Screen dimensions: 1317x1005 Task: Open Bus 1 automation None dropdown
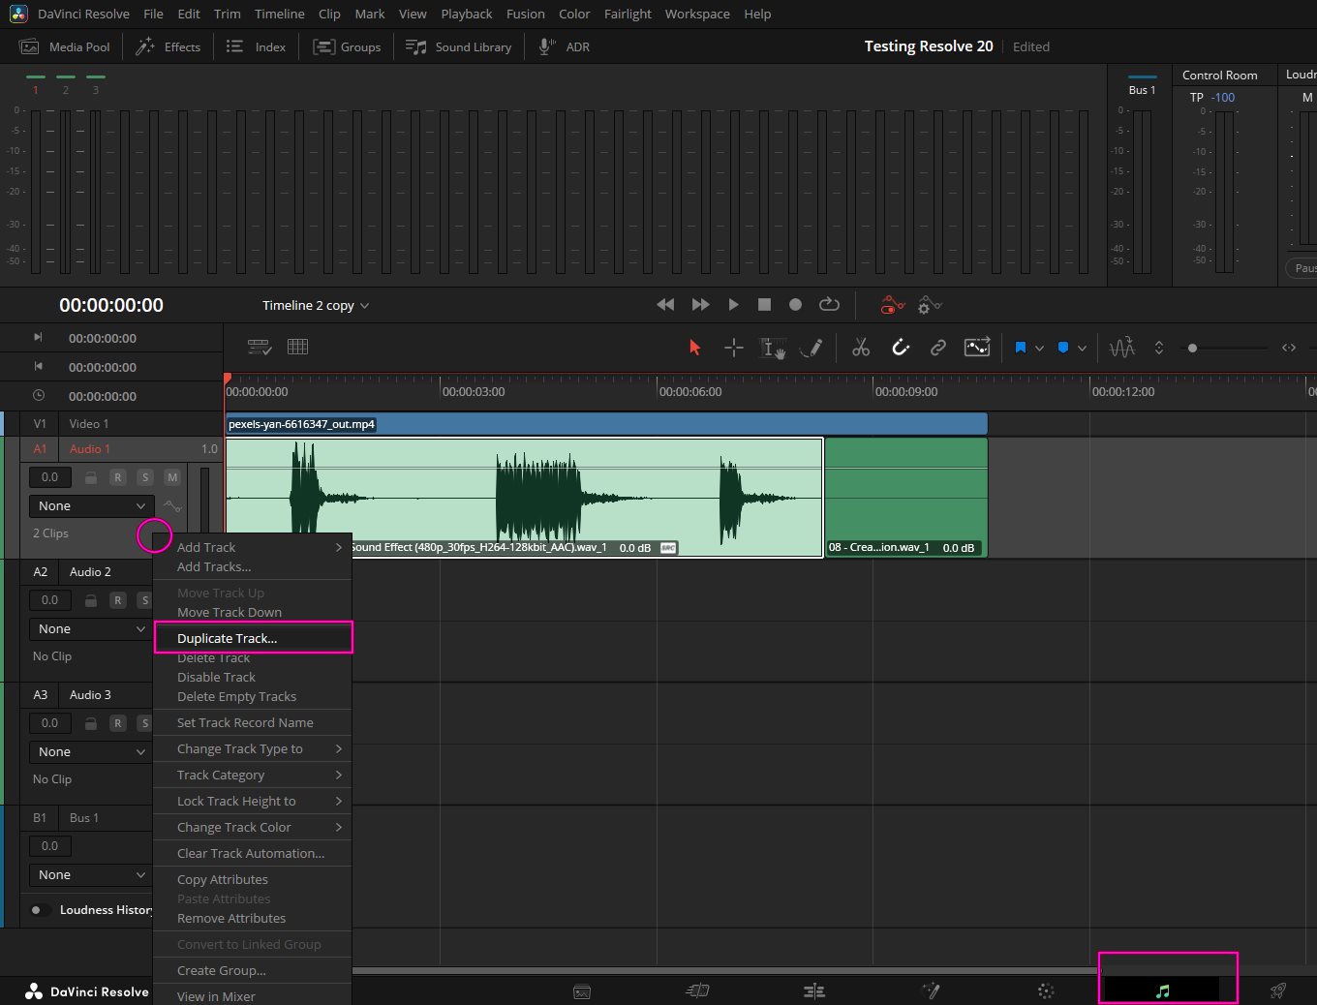pos(91,875)
